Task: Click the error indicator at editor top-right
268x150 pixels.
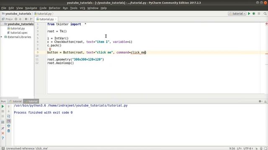Action: (x=266, y=24)
